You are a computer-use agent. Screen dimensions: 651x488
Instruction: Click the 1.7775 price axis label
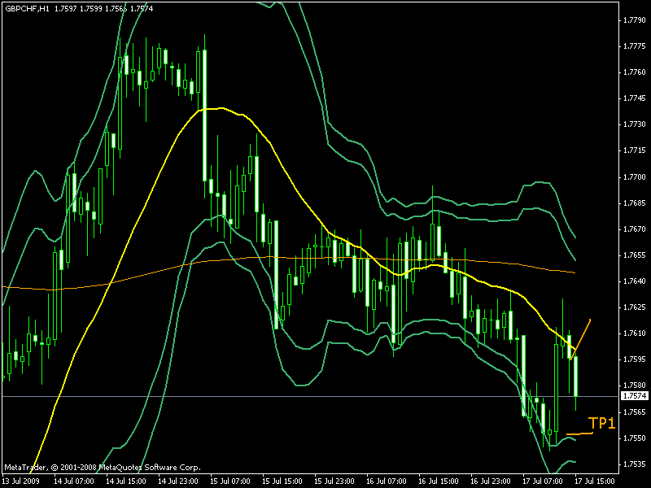[635, 46]
